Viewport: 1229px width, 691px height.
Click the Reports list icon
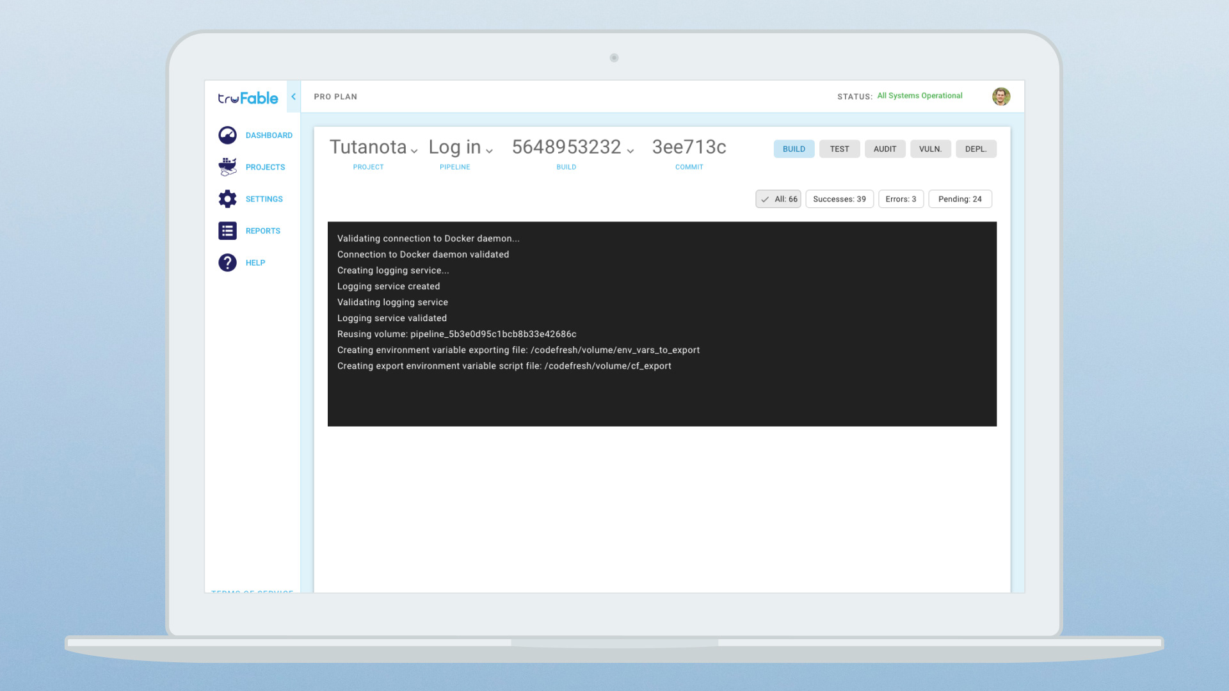click(227, 231)
